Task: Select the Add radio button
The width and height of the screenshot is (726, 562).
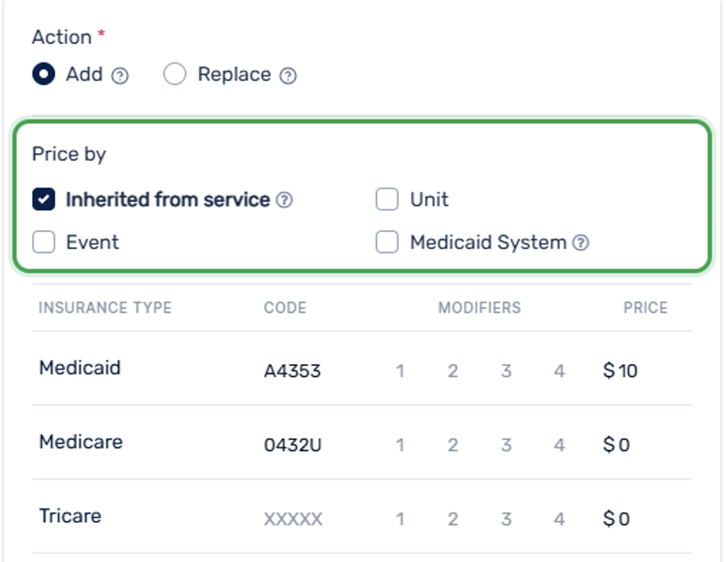Action: 44,74
